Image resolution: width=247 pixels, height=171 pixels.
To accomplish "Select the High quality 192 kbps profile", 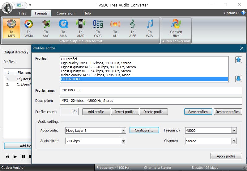I will (x=144, y=63).
